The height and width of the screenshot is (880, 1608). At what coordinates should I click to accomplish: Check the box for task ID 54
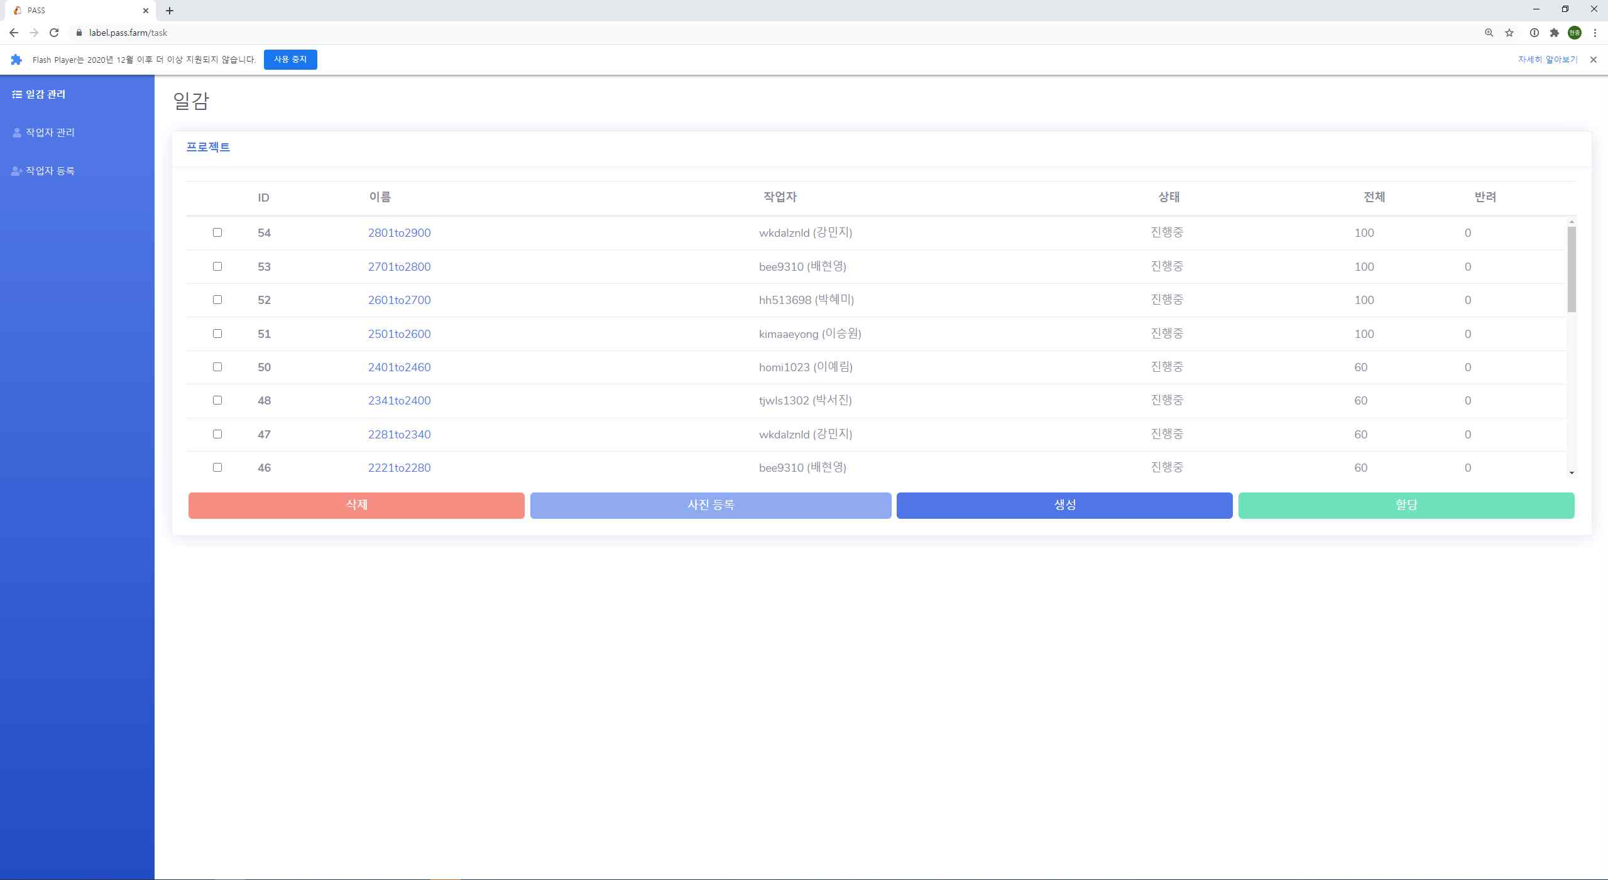[217, 232]
